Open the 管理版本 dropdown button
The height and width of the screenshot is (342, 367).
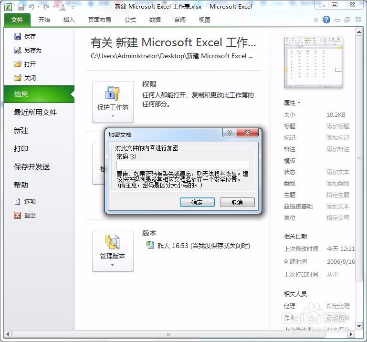click(113, 251)
